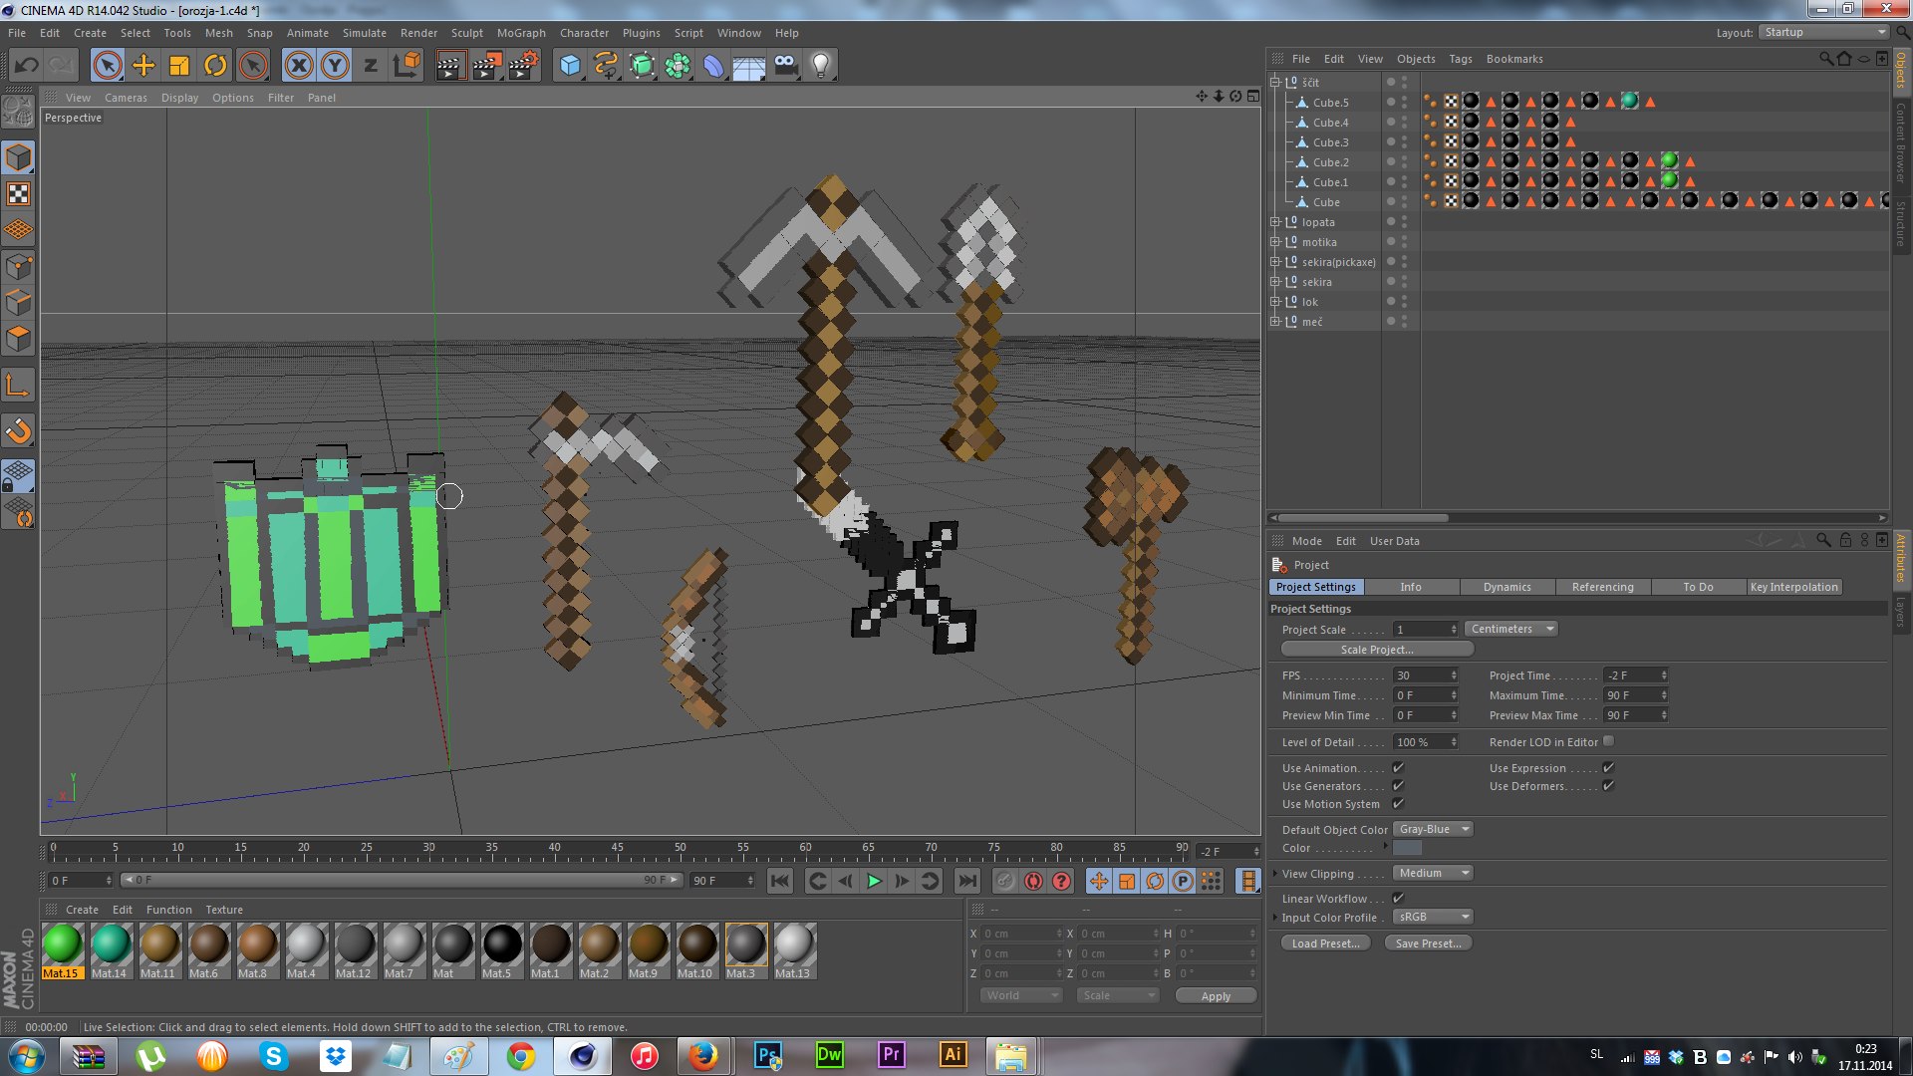1913x1076 pixels.
Task: Expand the motika object tree
Action: [x=1274, y=241]
